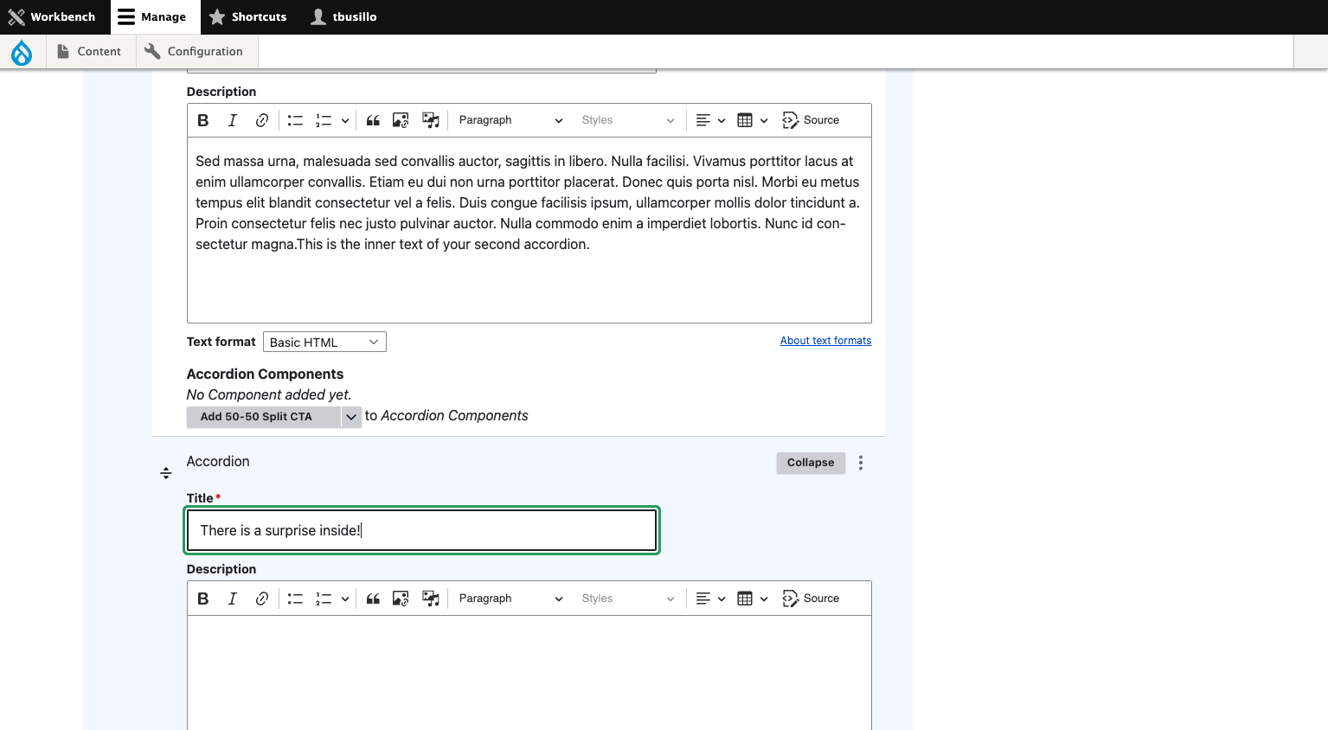Open the Accordion three-dot actions menu
Viewport: 1328px width, 730px height.
861,463
